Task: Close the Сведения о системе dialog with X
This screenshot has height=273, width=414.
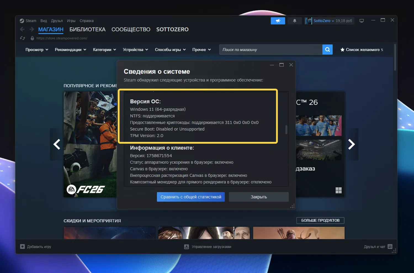Action: (x=291, y=65)
